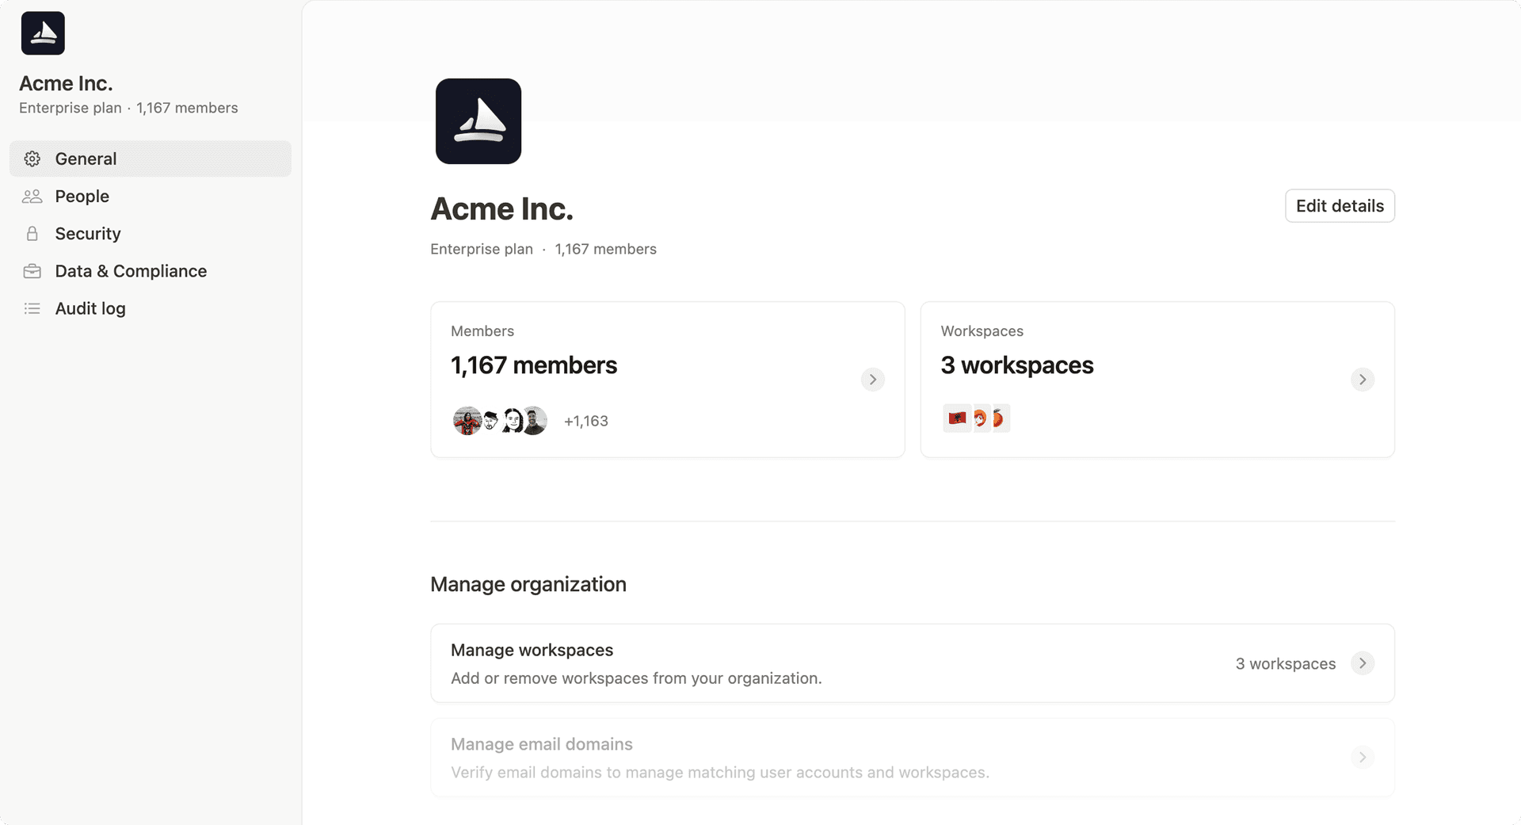This screenshot has height=825, width=1521.
Task: Select the Manage email domains row
Action: [x=792, y=758]
